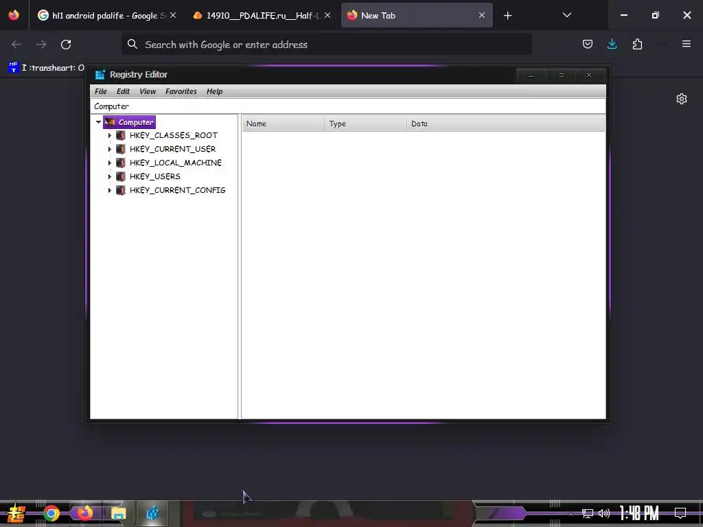This screenshot has height=527, width=703.
Task: Click the Registry Editor title bar icon
Action: (x=100, y=75)
